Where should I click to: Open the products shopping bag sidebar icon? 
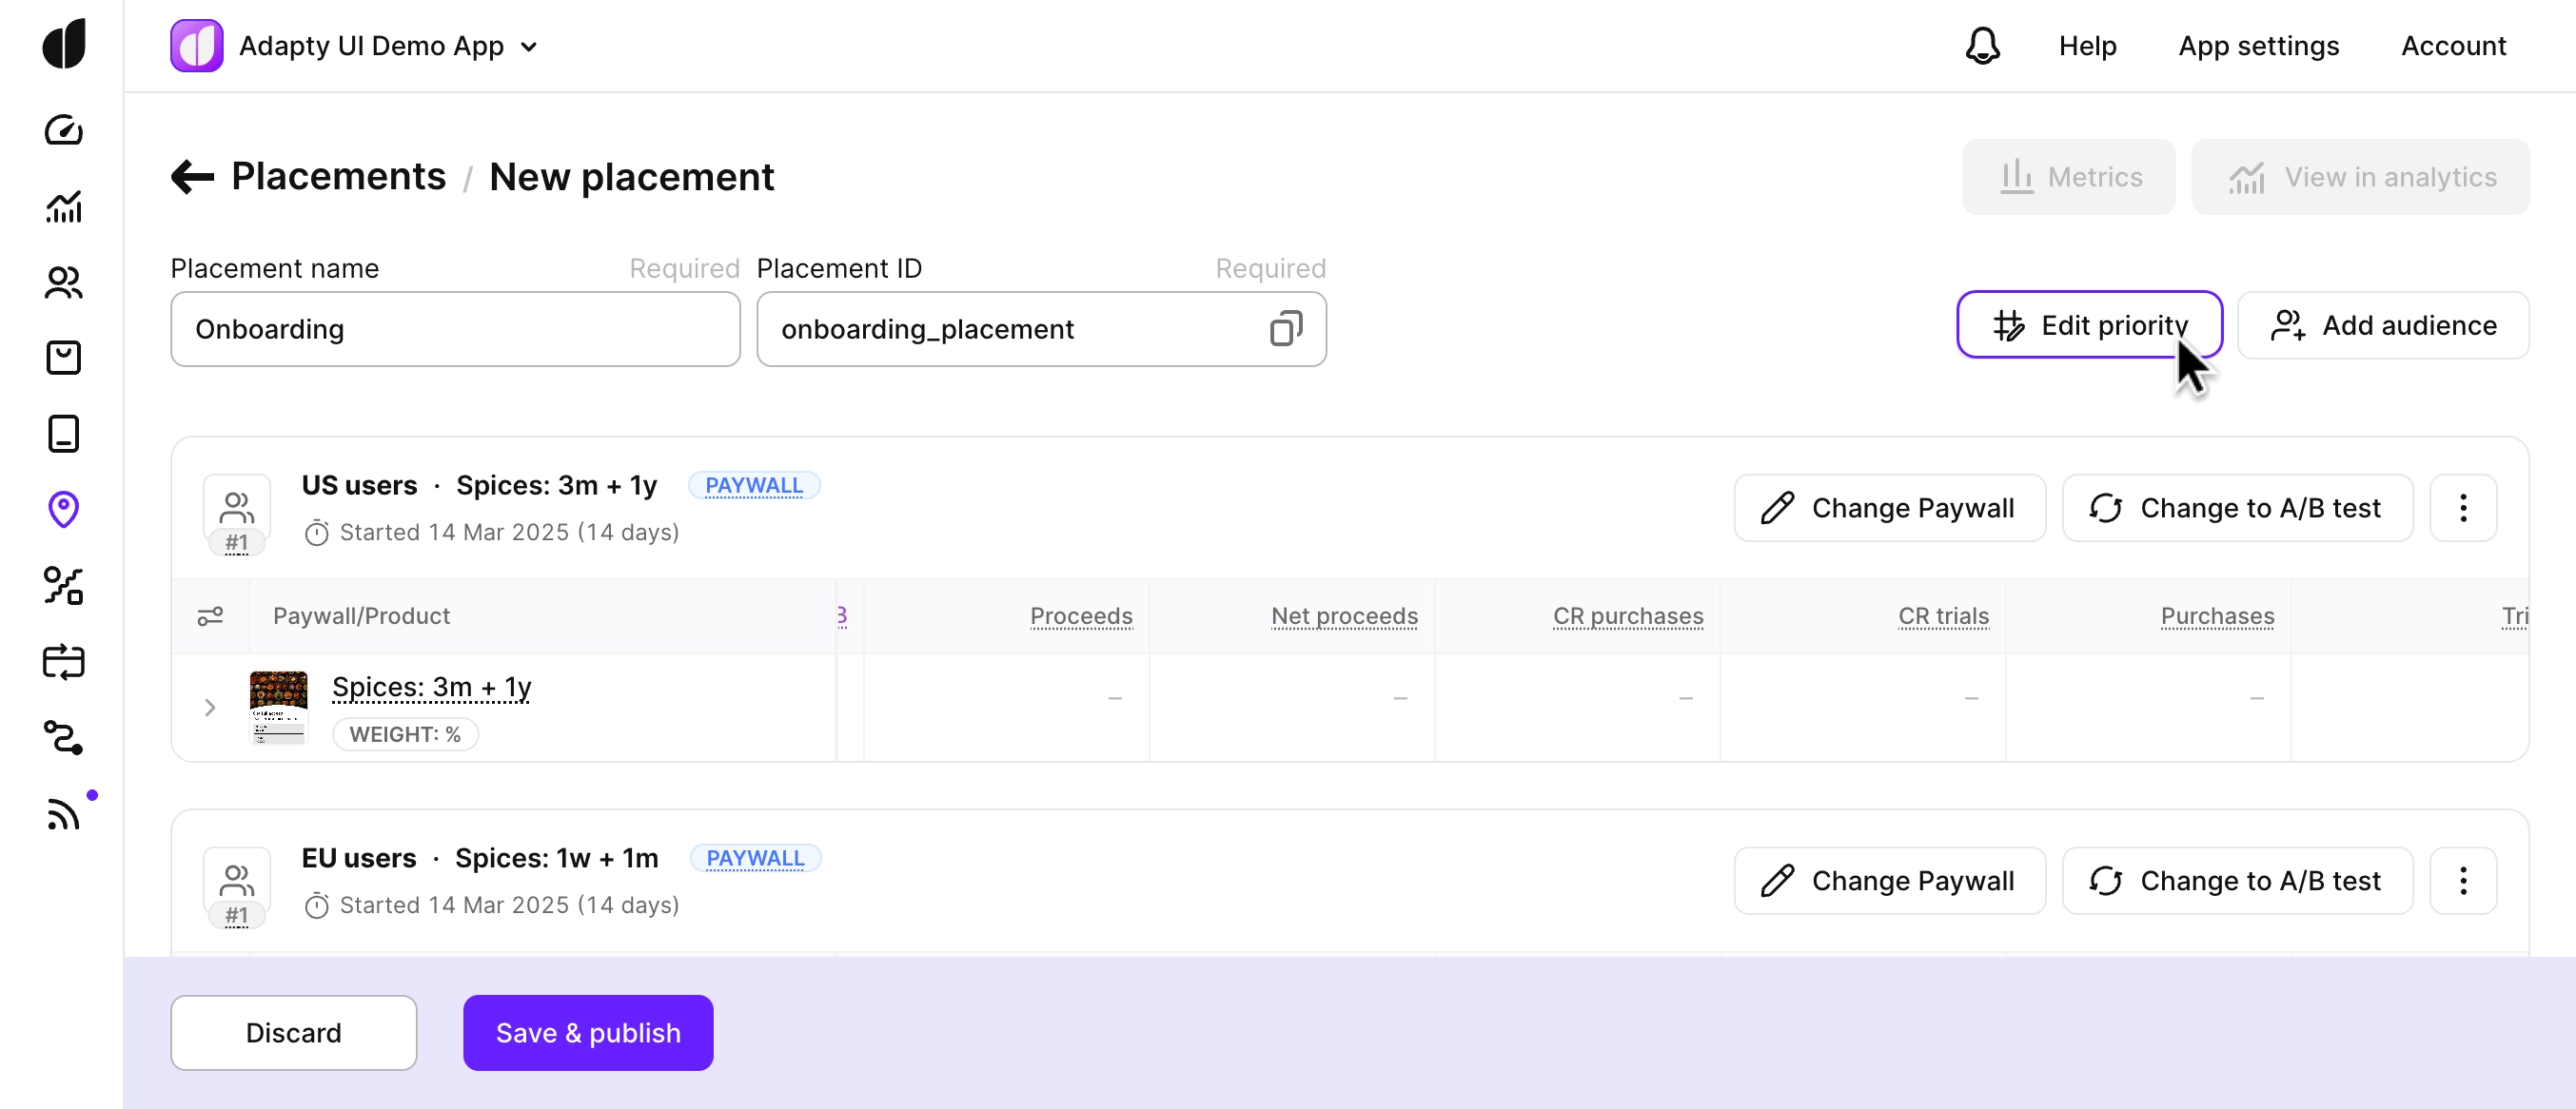(63, 358)
